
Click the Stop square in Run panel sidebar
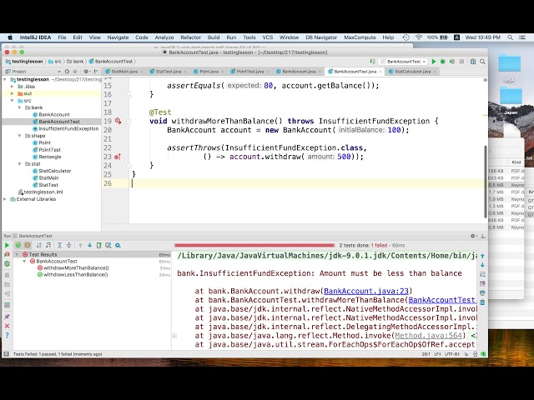tap(7, 275)
